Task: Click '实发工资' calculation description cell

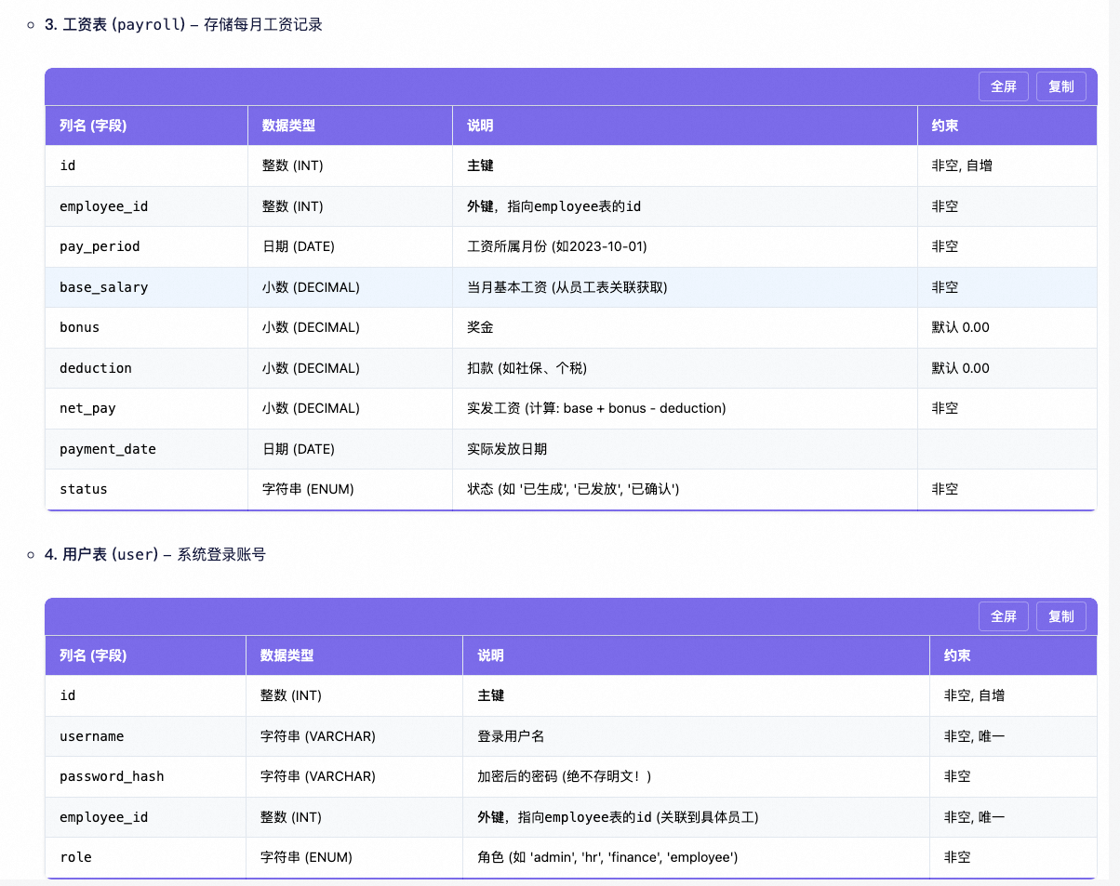Action: pyautogui.click(x=685, y=408)
